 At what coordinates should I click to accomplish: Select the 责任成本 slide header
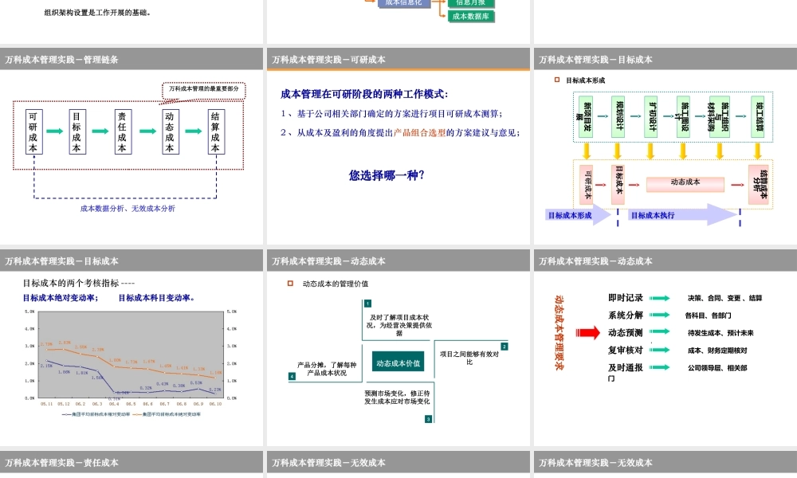pyautogui.click(x=132, y=462)
